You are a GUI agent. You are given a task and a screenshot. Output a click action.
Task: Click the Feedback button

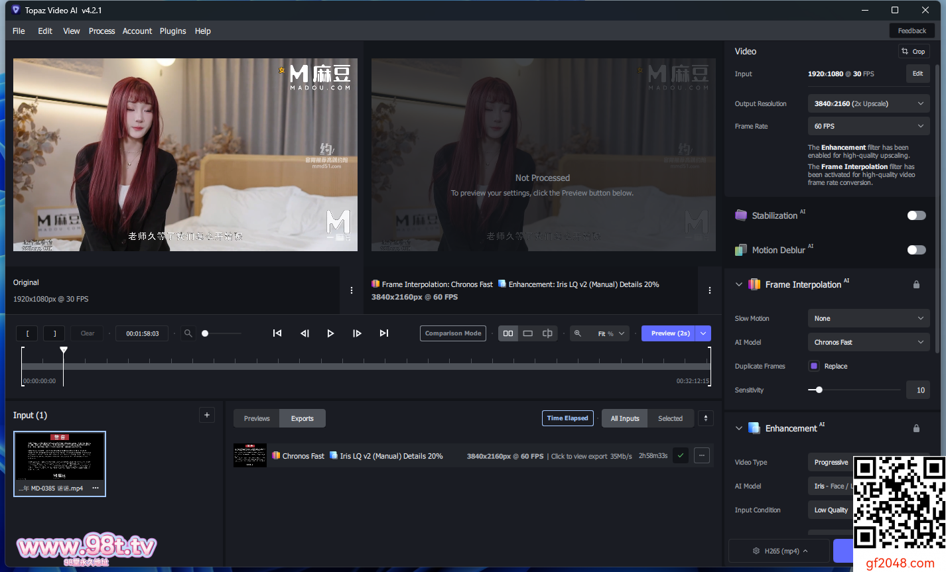tap(912, 30)
